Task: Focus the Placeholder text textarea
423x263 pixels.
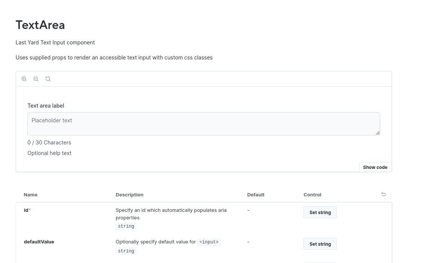Action: click(x=203, y=124)
